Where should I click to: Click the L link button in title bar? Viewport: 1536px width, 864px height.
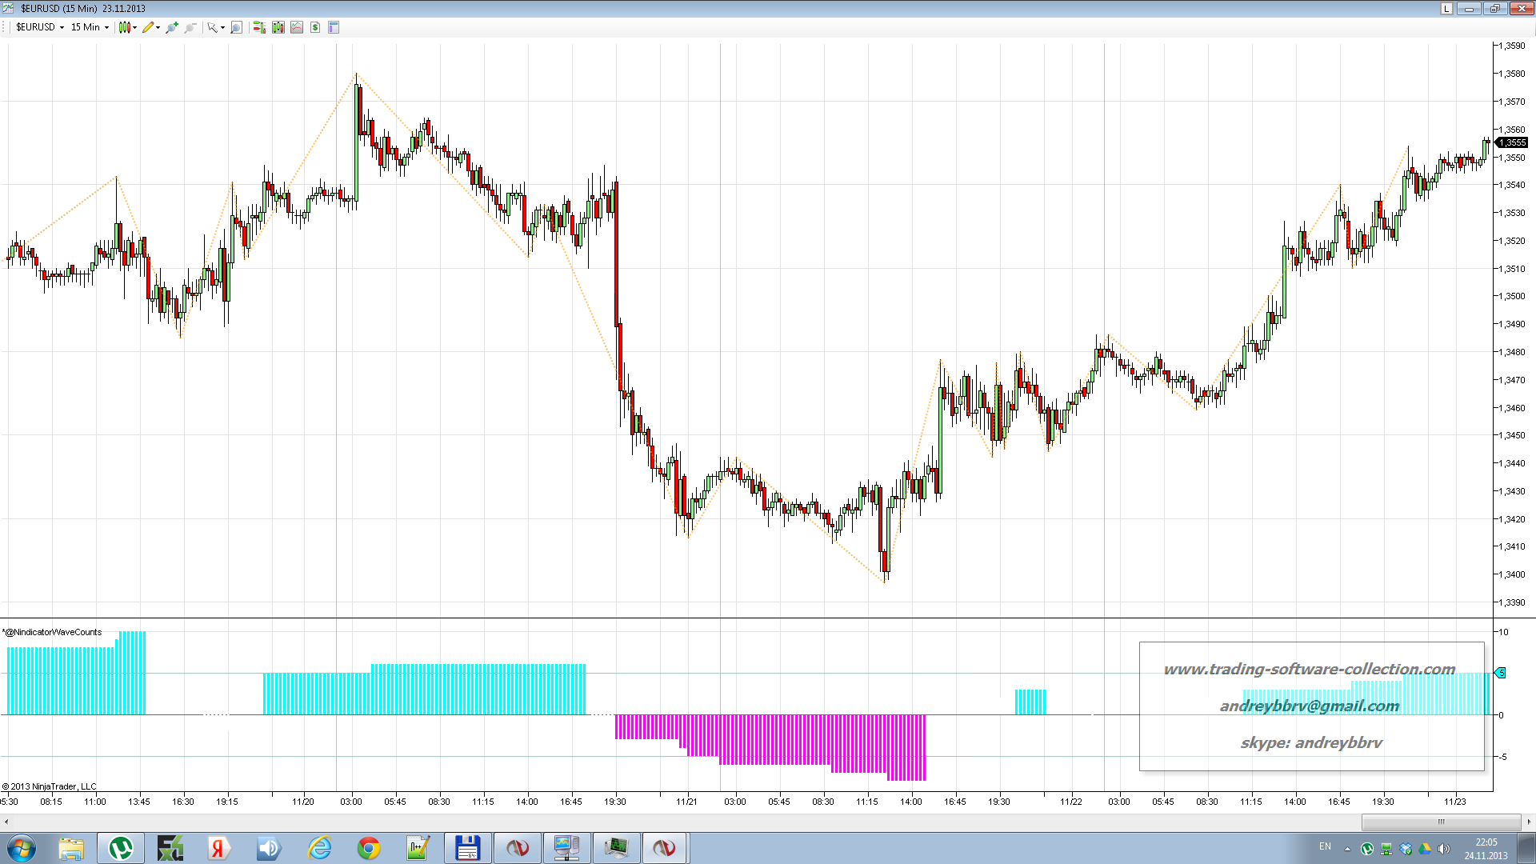coord(1446,9)
